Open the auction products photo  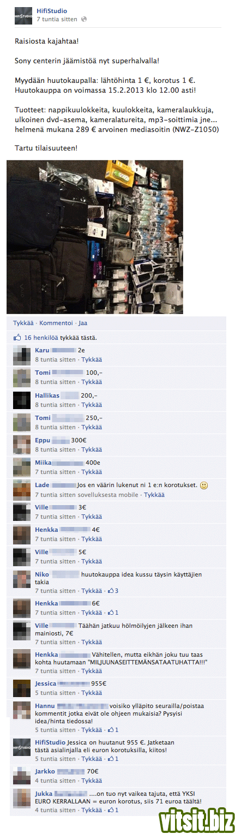[x=95, y=237]
